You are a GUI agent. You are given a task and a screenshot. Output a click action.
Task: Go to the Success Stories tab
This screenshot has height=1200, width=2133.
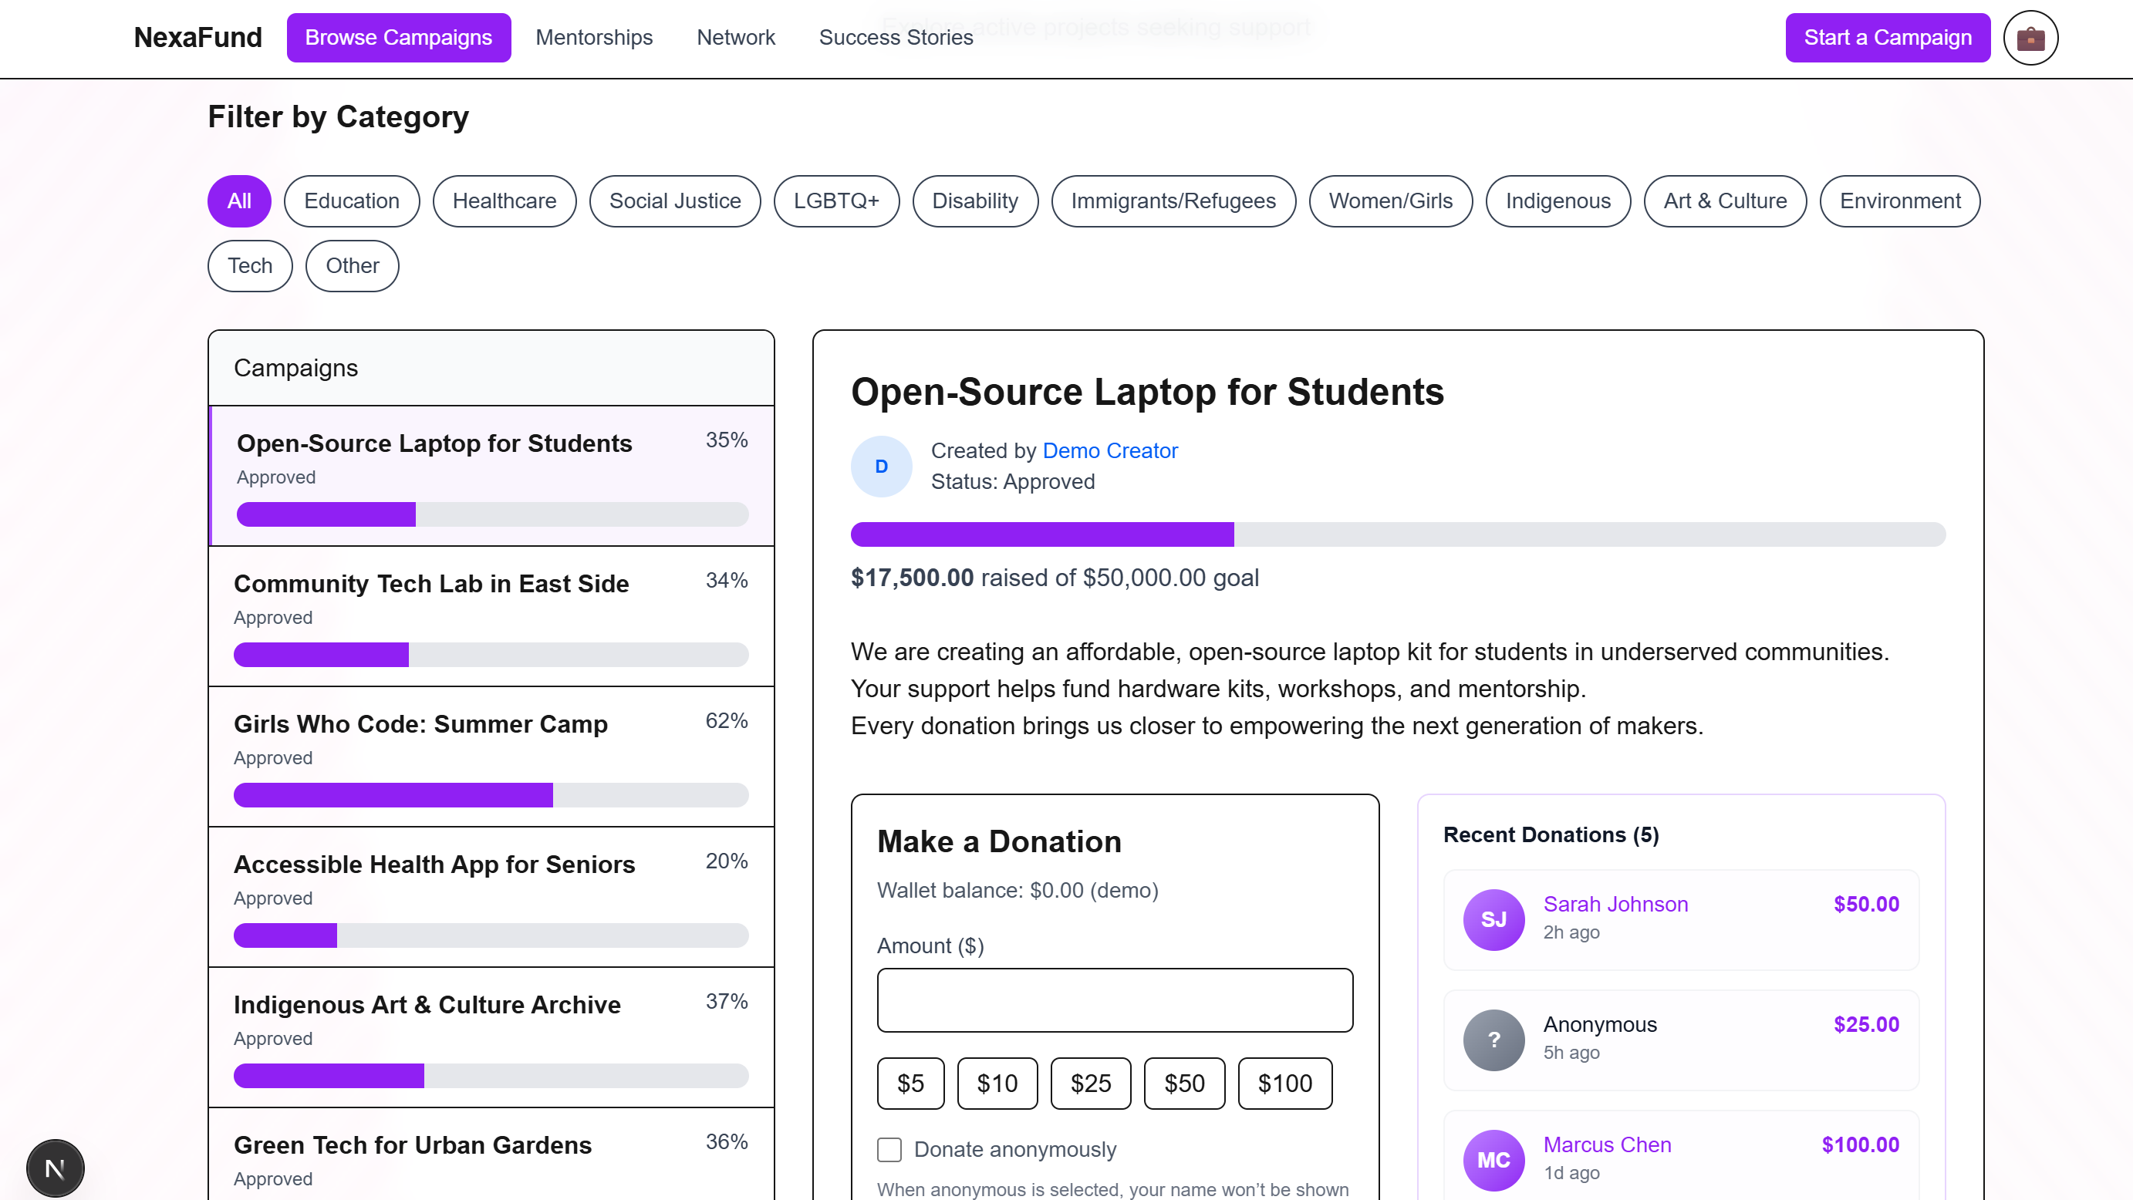(895, 37)
